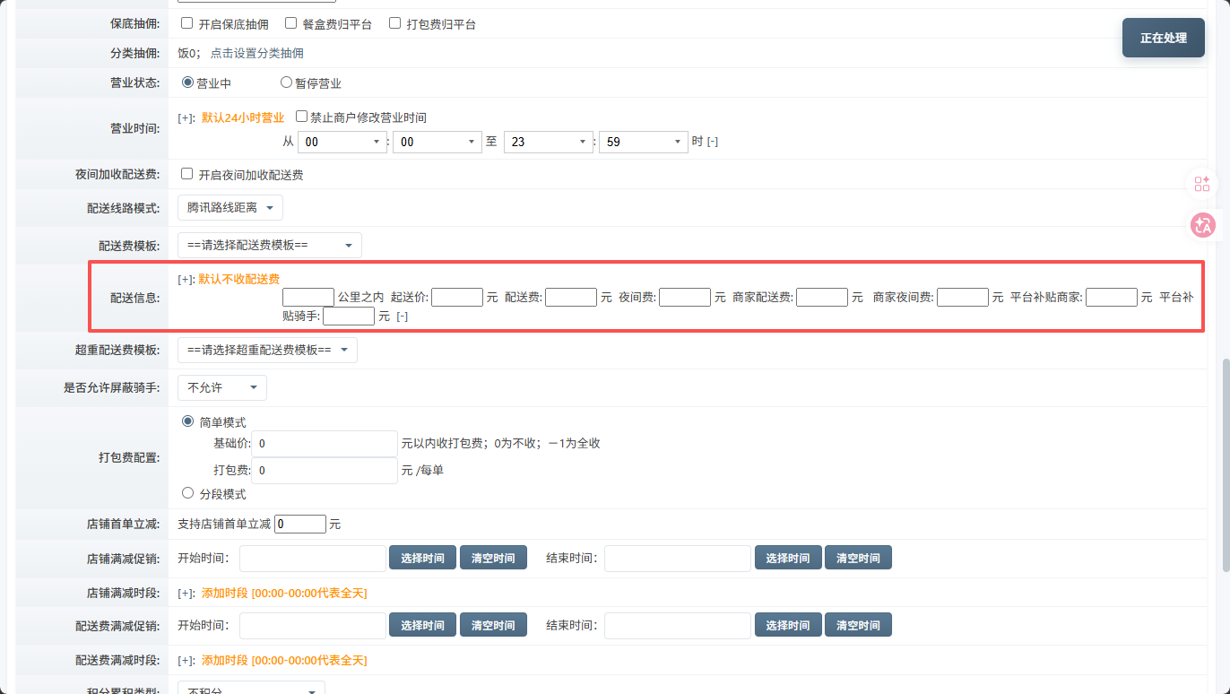Click [+] in 配送费满减时段 row

[186, 661]
